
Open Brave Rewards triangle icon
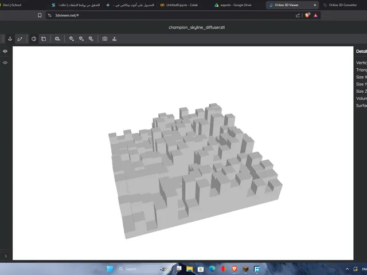point(316,15)
